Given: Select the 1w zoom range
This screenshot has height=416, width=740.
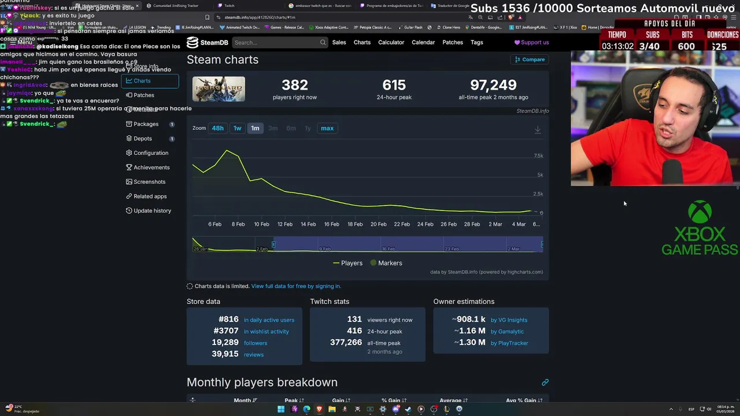Looking at the screenshot, I should point(237,128).
